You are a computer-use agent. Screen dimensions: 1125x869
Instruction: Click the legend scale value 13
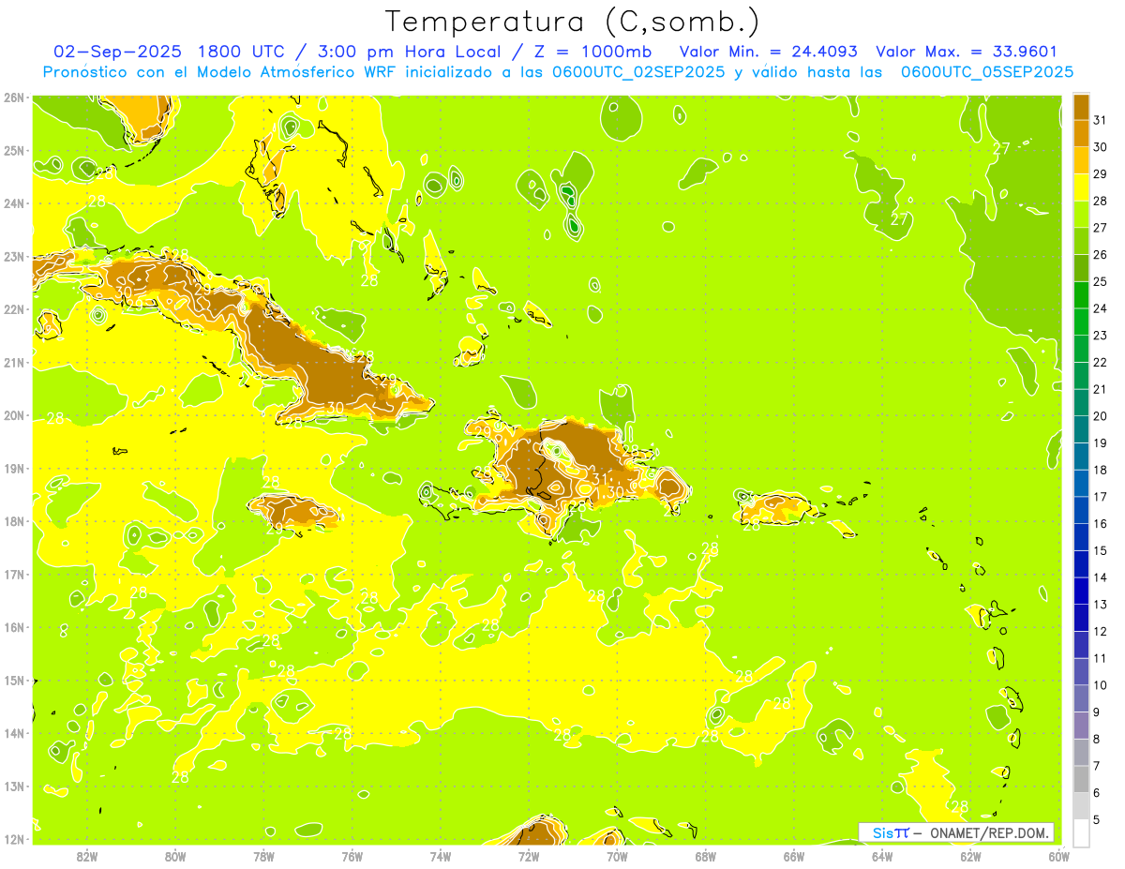[1100, 605]
